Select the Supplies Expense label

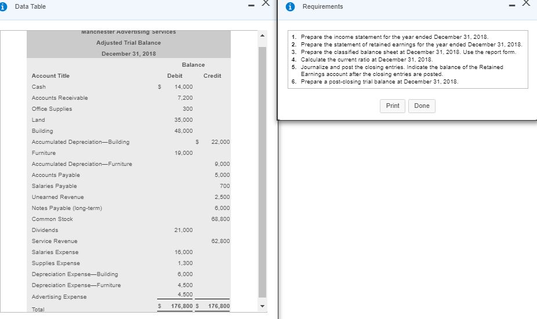click(56, 263)
